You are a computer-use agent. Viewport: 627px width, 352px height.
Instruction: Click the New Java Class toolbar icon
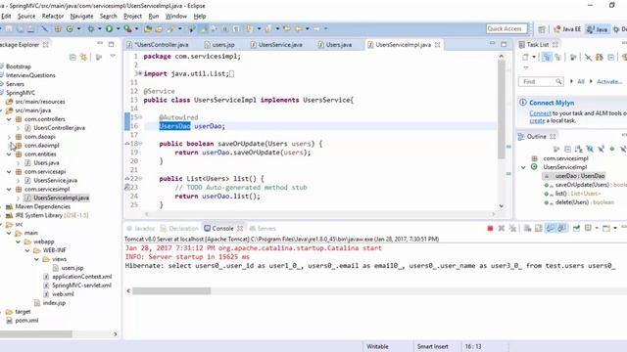tap(70, 28)
